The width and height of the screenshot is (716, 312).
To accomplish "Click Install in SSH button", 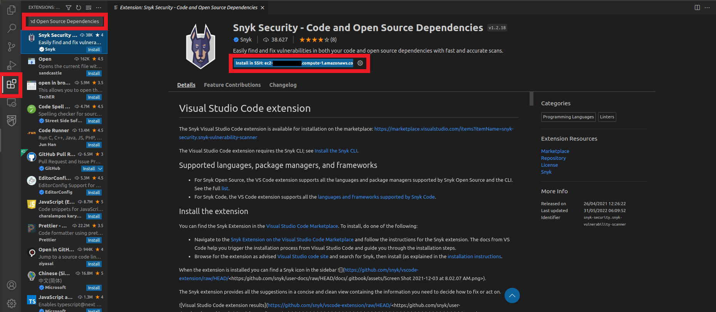I will (x=293, y=63).
